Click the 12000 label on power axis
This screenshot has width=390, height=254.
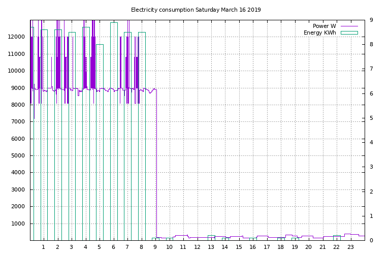(x=16, y=37)
